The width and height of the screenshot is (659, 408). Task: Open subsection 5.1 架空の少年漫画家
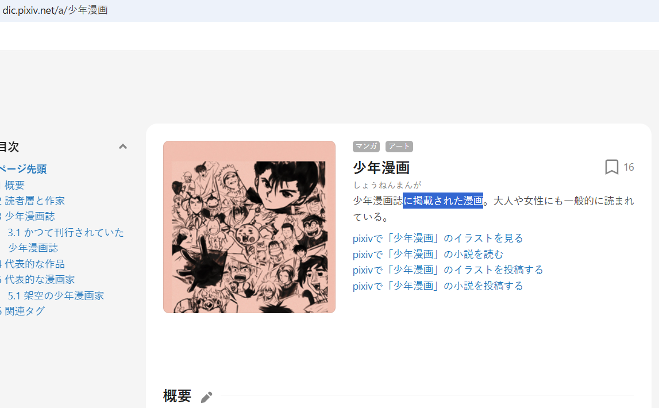pyautogui.click(x=56, y=295)
